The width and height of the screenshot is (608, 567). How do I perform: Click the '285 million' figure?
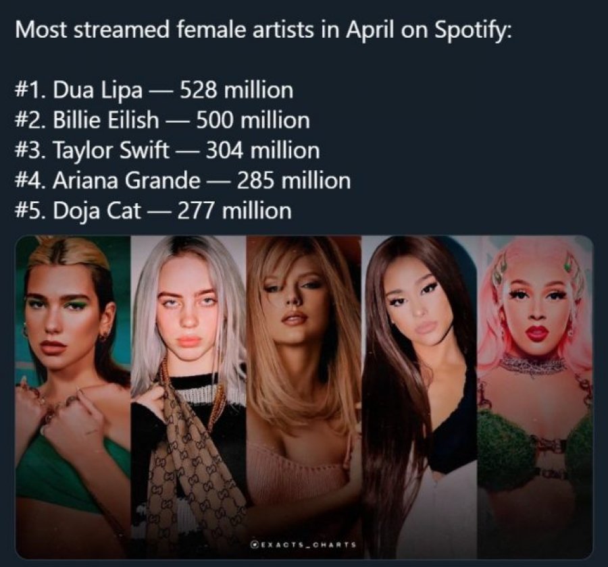pos(294,181)
